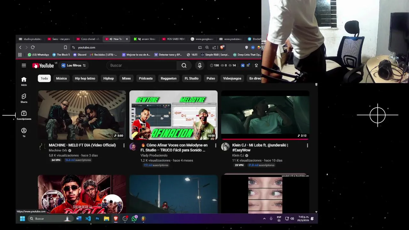This screenshot has width=409, height=230.
Task: Select the Reggaeton filter chip
Action: coord(169,78)
